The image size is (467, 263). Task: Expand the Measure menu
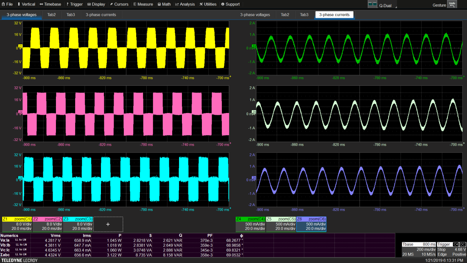click(143, 4)
